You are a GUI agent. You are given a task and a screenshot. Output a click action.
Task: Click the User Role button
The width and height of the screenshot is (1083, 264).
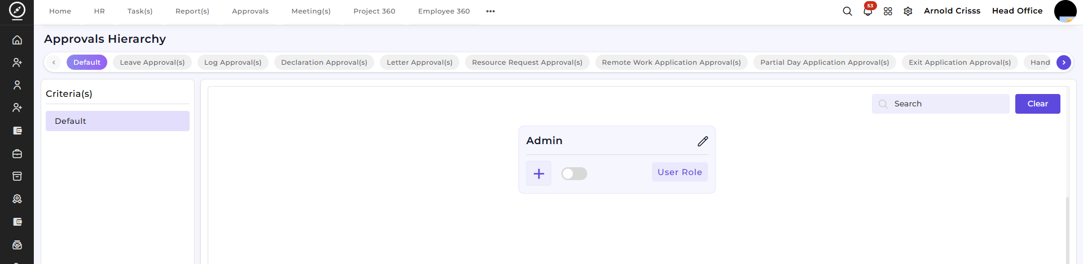coord(679,172)
